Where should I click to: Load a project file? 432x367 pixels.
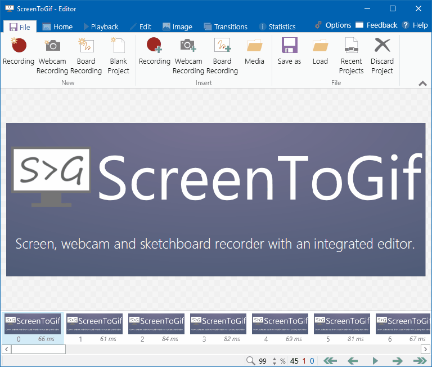point(320,52)
